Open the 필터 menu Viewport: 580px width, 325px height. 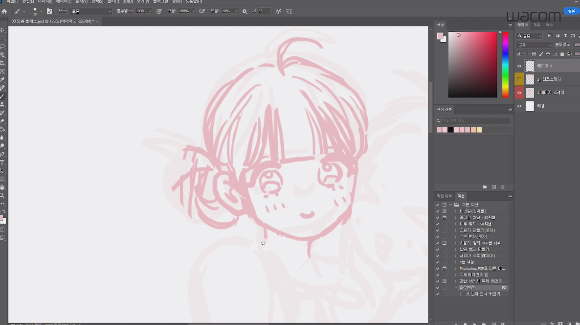click(x=113, y=2)
